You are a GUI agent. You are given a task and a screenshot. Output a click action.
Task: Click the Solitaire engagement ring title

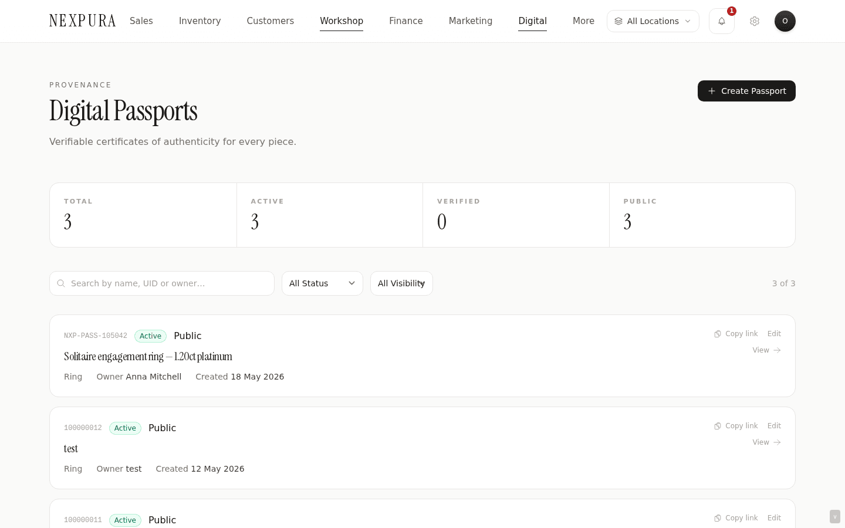point(148,357)
